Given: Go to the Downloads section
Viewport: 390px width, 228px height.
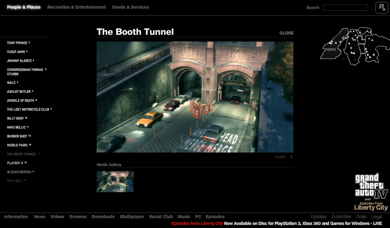Looking at the screenshot, I should 103,217.
